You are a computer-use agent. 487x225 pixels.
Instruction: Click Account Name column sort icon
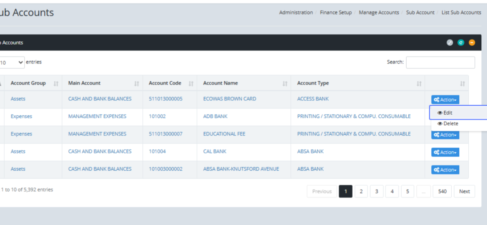[x=285, y=83]
